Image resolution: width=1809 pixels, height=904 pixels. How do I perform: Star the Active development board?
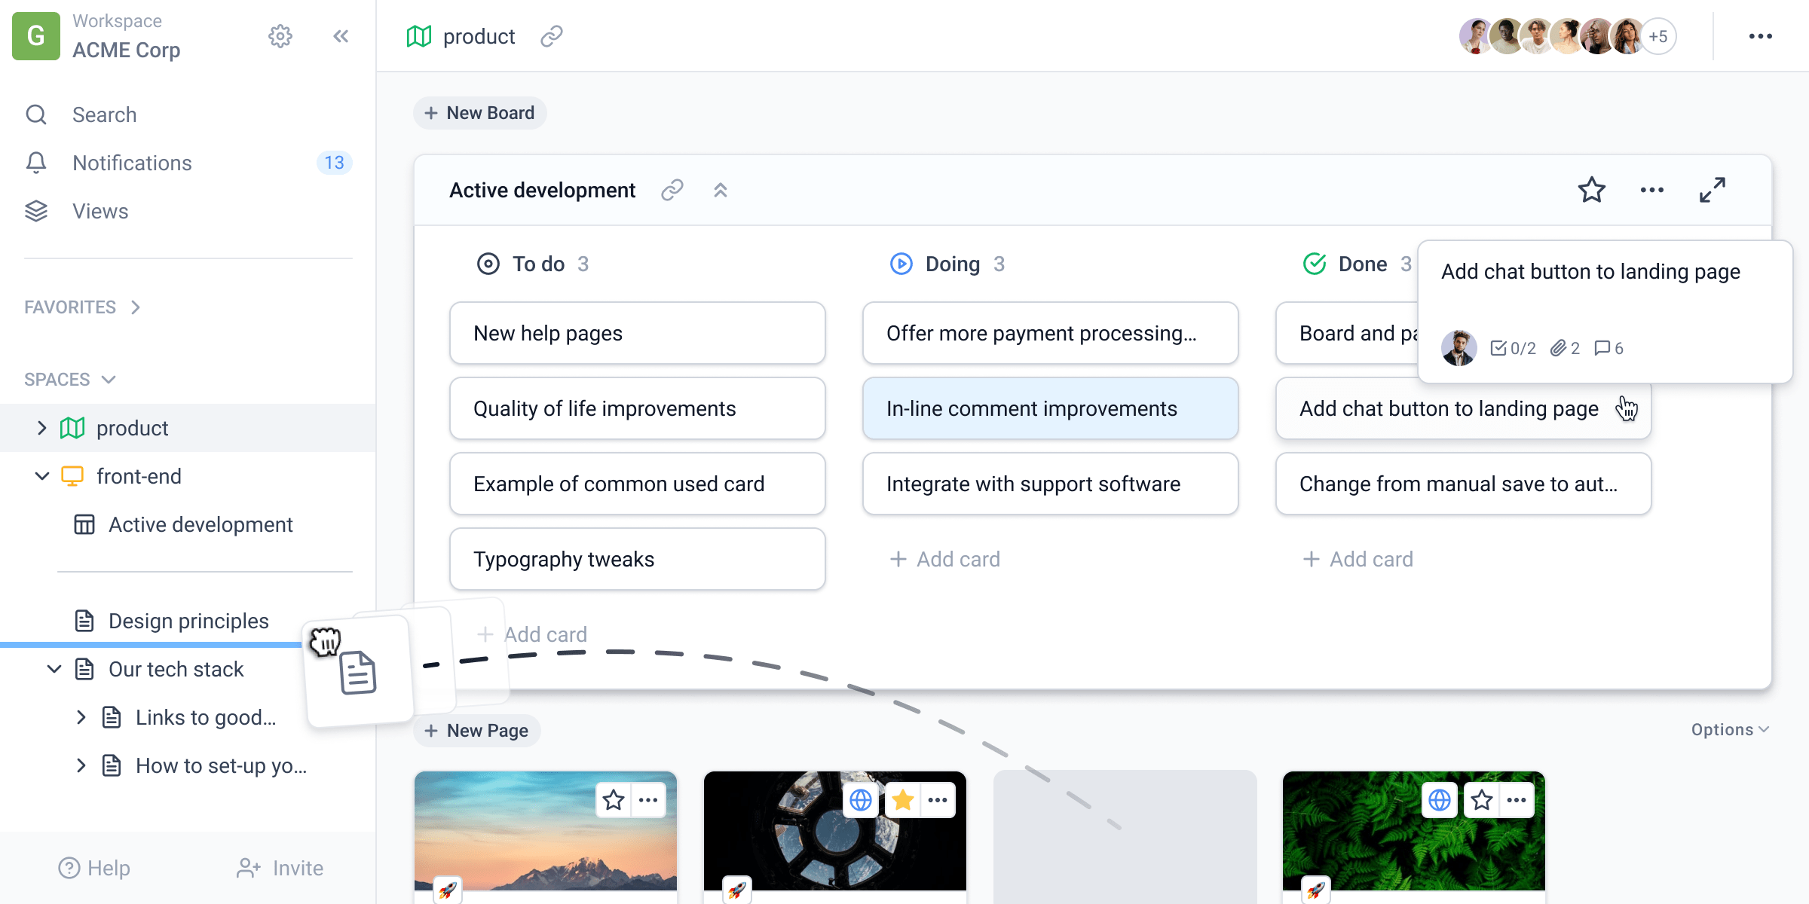click(x=1591, y=190)
